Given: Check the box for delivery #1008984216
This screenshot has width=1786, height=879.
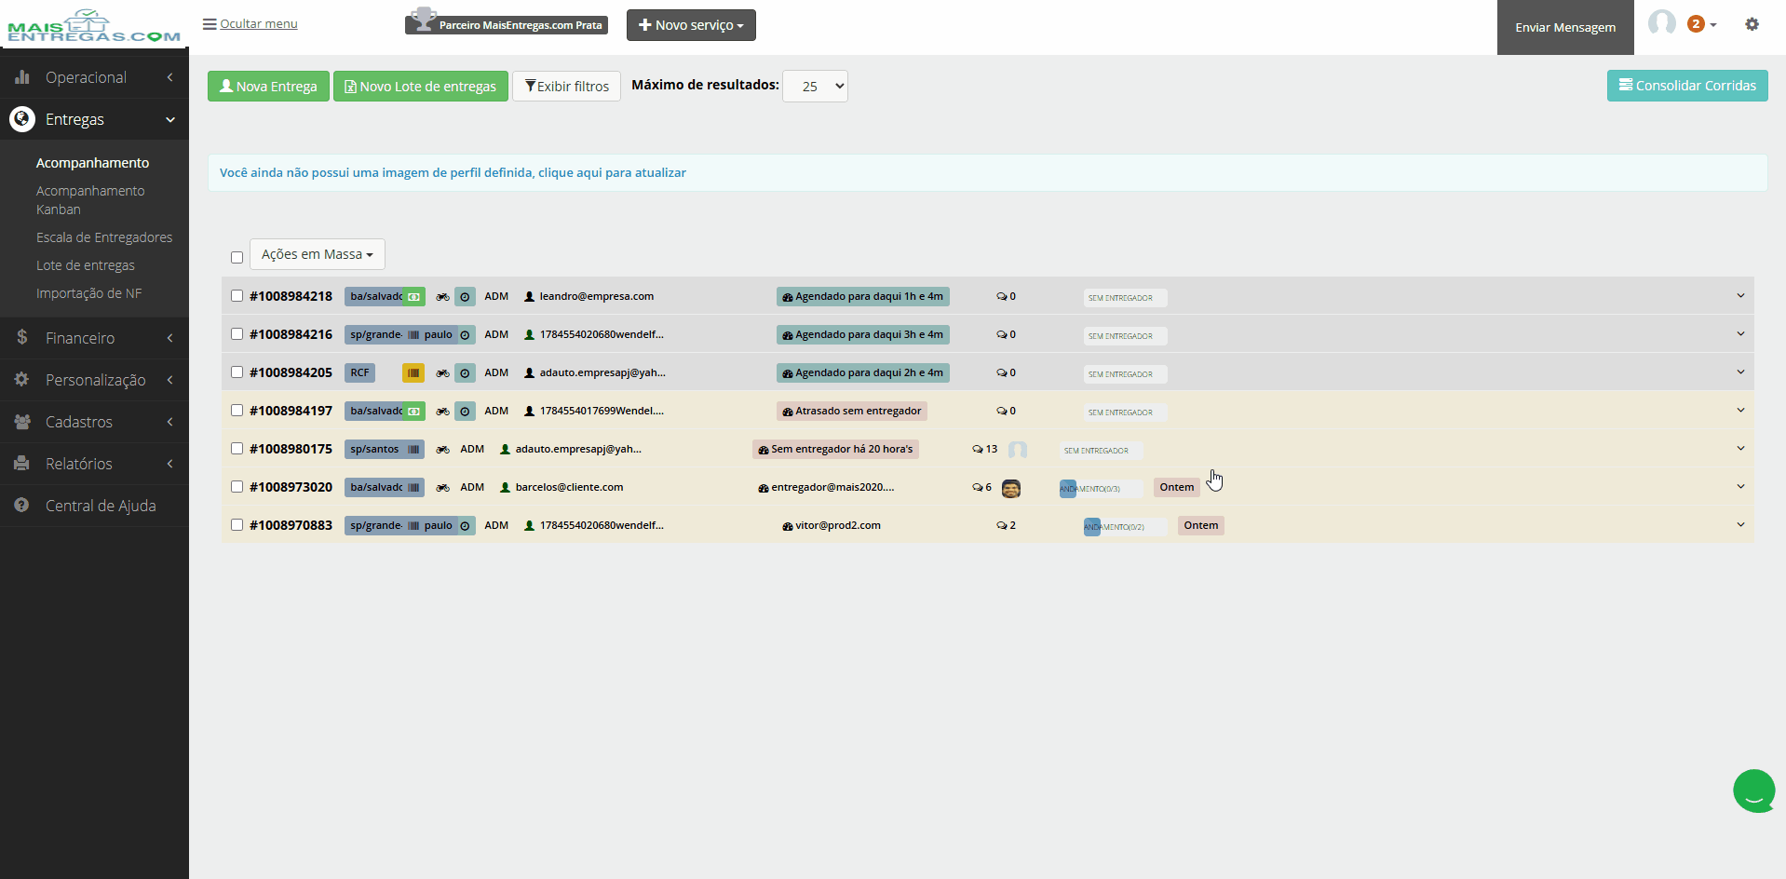Looking at the screenshot, I should click(x=237, y=334).
